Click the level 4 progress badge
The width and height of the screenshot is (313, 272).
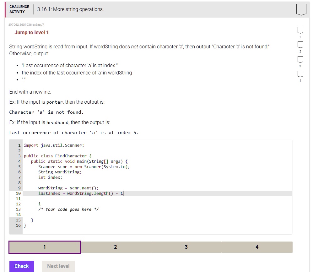[300, 74]
